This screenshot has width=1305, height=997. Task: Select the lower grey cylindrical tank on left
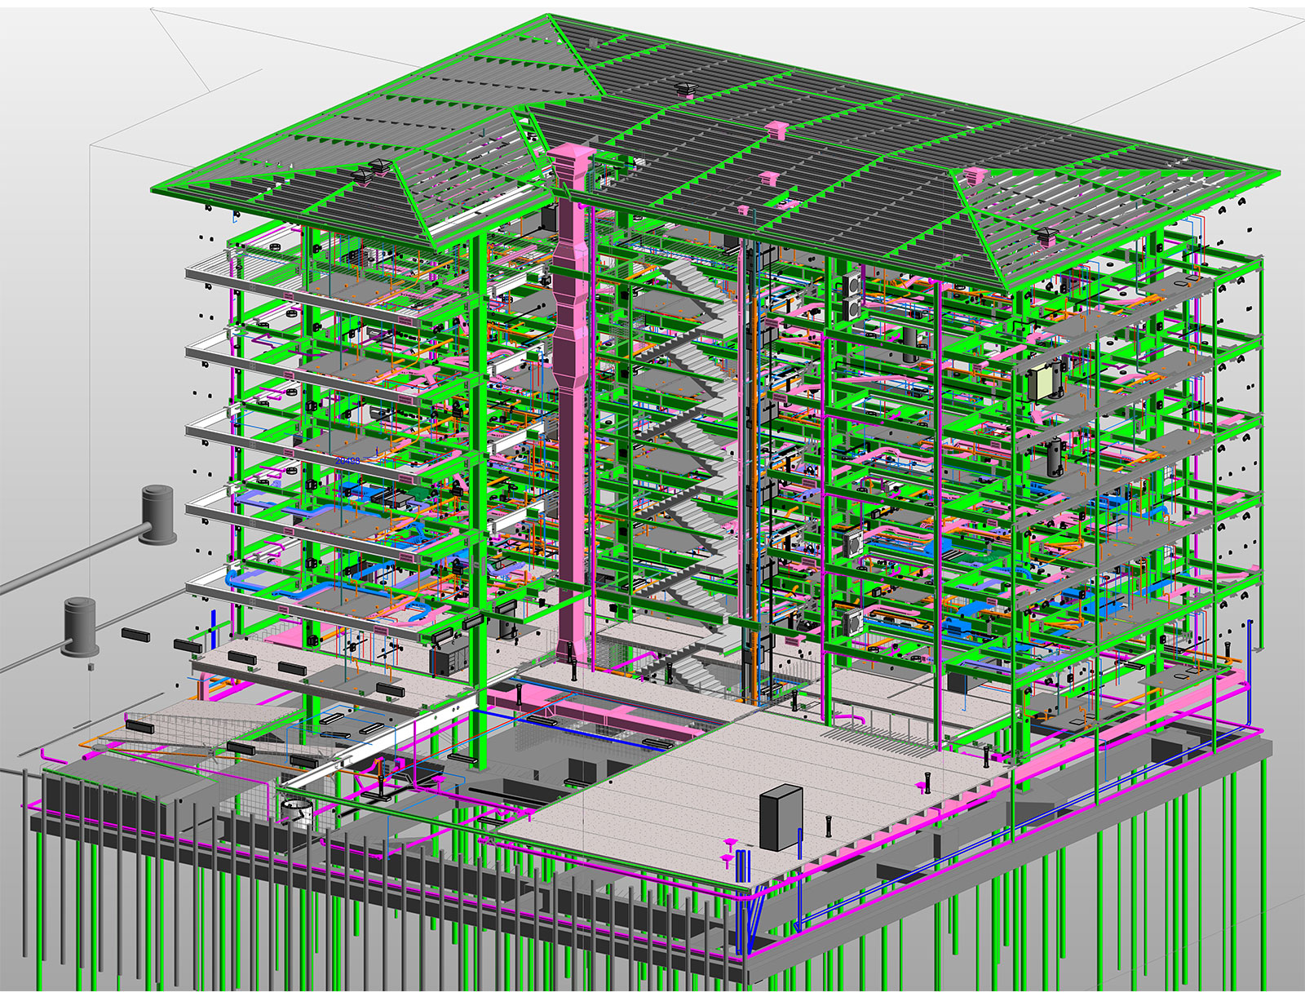[82, 625]
